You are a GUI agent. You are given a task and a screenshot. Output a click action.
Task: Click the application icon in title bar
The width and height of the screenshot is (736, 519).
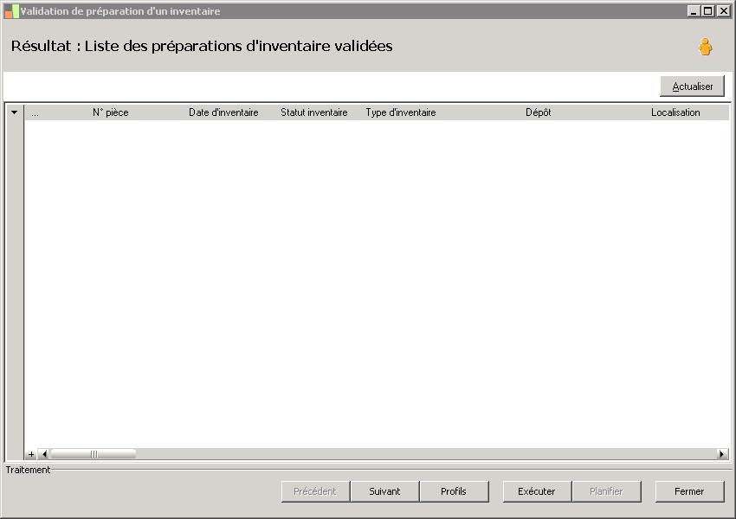pos(12,11)
